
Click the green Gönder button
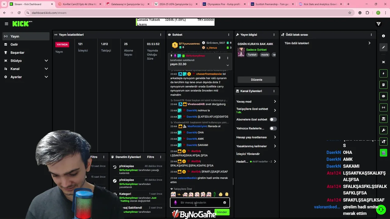[222, 212]
